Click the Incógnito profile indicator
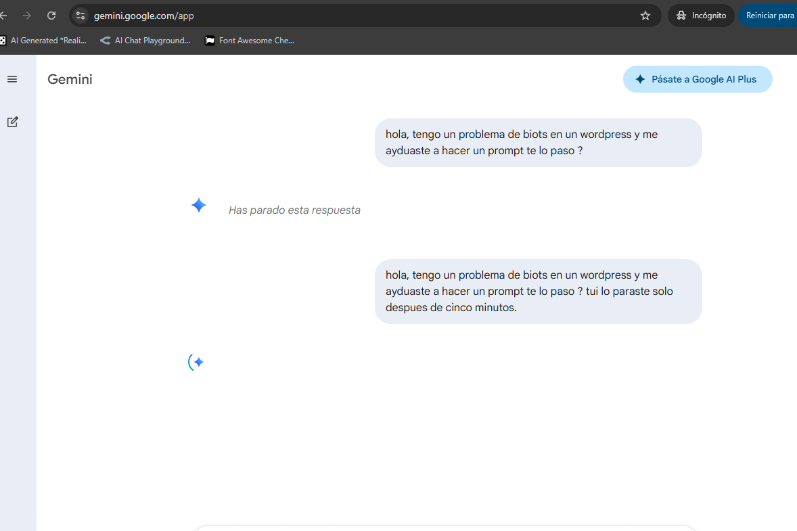Viewport: 797px width, 531px height. (701, 16)
